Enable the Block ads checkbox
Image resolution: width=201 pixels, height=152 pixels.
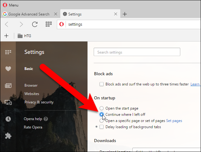(x=101, y=84)
